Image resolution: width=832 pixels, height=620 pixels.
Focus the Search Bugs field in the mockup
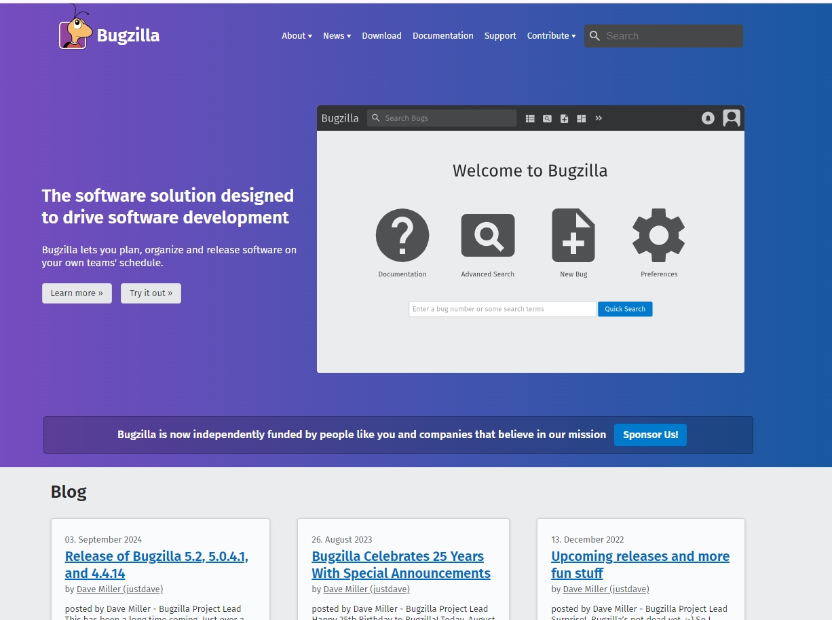point(442,118)
